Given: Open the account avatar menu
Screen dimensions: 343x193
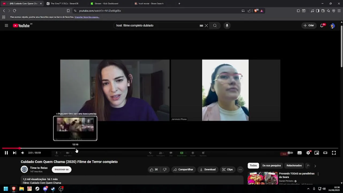Looking at the screenshot, I should pyautogui.click(x=332, y=26).
